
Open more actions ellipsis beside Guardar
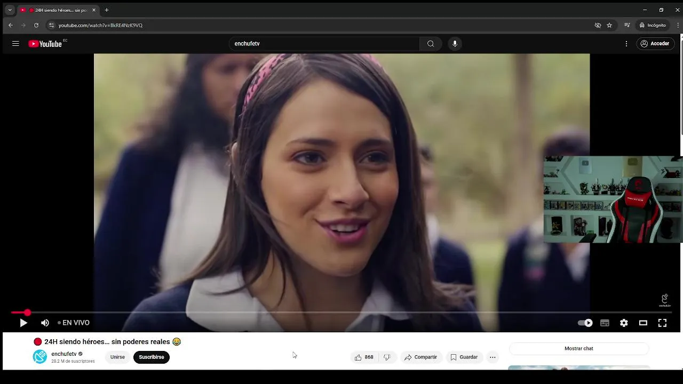(x=493, y=357)
